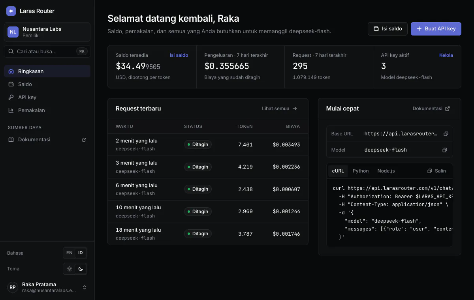Click the $0.355665 spending value
474x300 pixels.
pos(227,66)
